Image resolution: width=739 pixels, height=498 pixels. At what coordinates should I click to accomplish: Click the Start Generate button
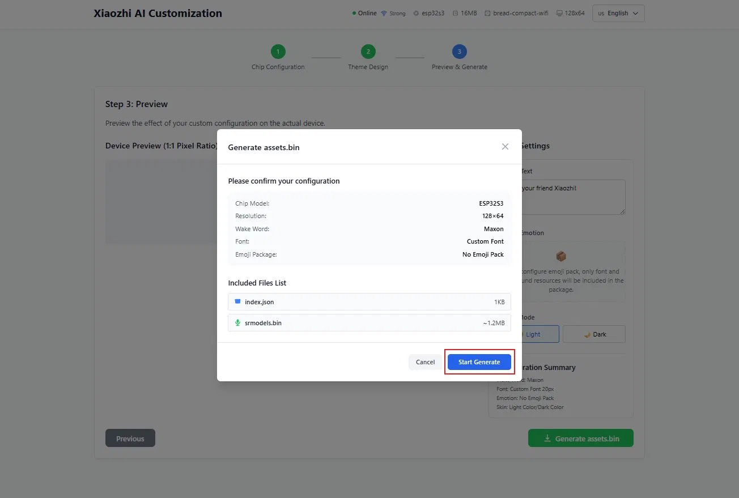(479, 362)
